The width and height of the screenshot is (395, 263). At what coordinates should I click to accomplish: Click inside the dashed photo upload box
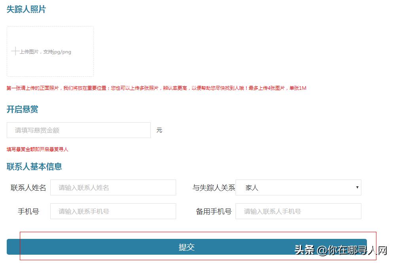50,51
